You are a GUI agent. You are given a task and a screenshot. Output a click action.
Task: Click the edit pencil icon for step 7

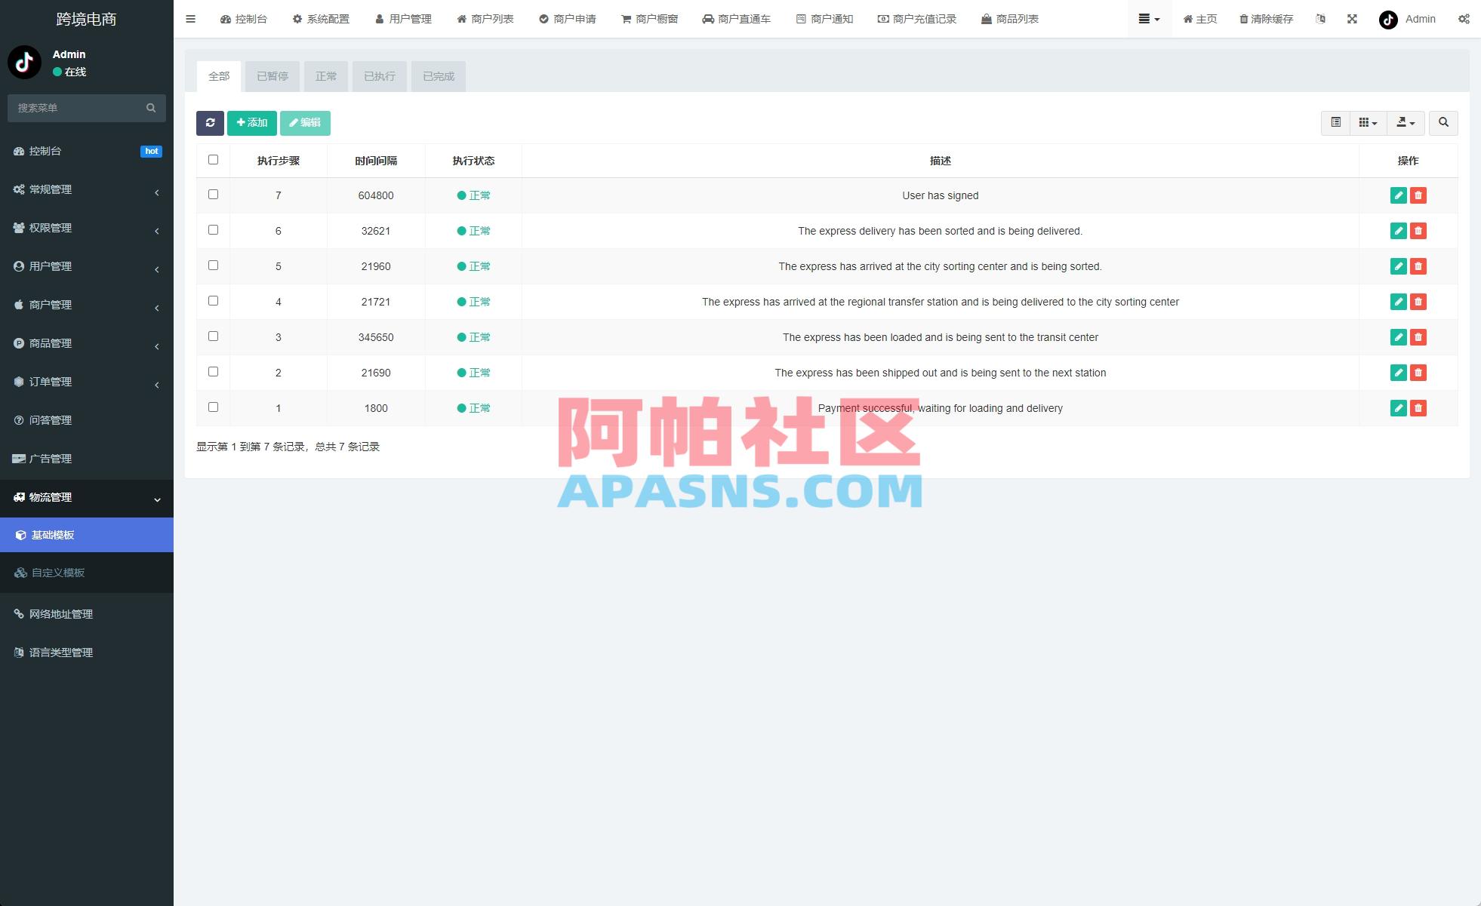coord(1399,195)
